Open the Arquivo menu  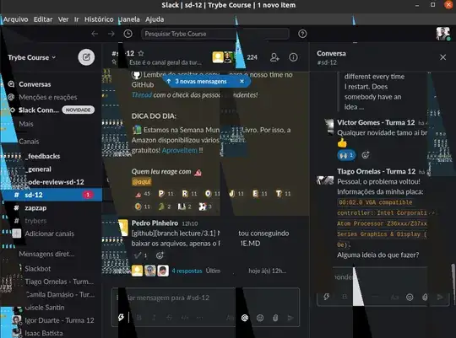click(16, 19)
